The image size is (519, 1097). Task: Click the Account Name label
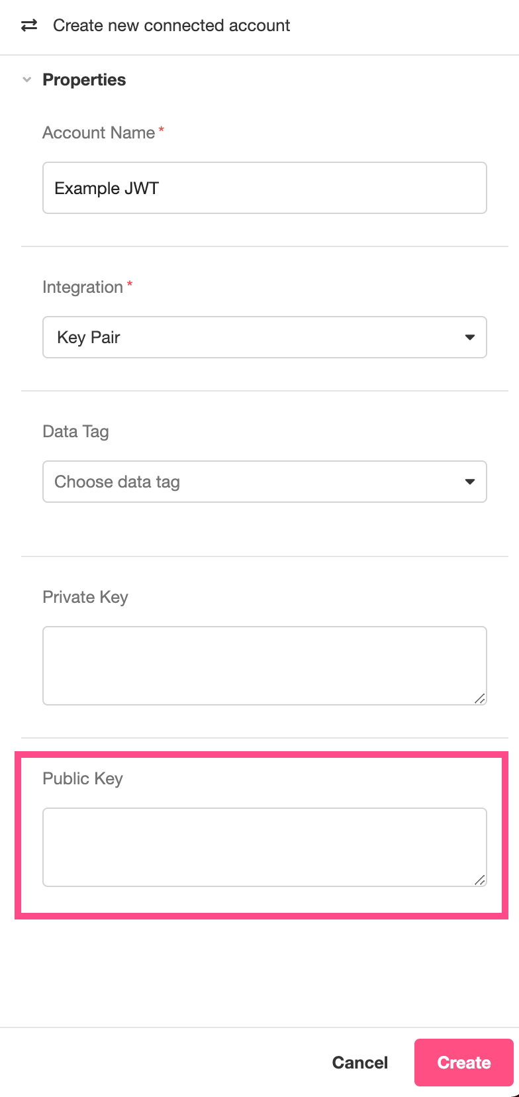[99, 132]
